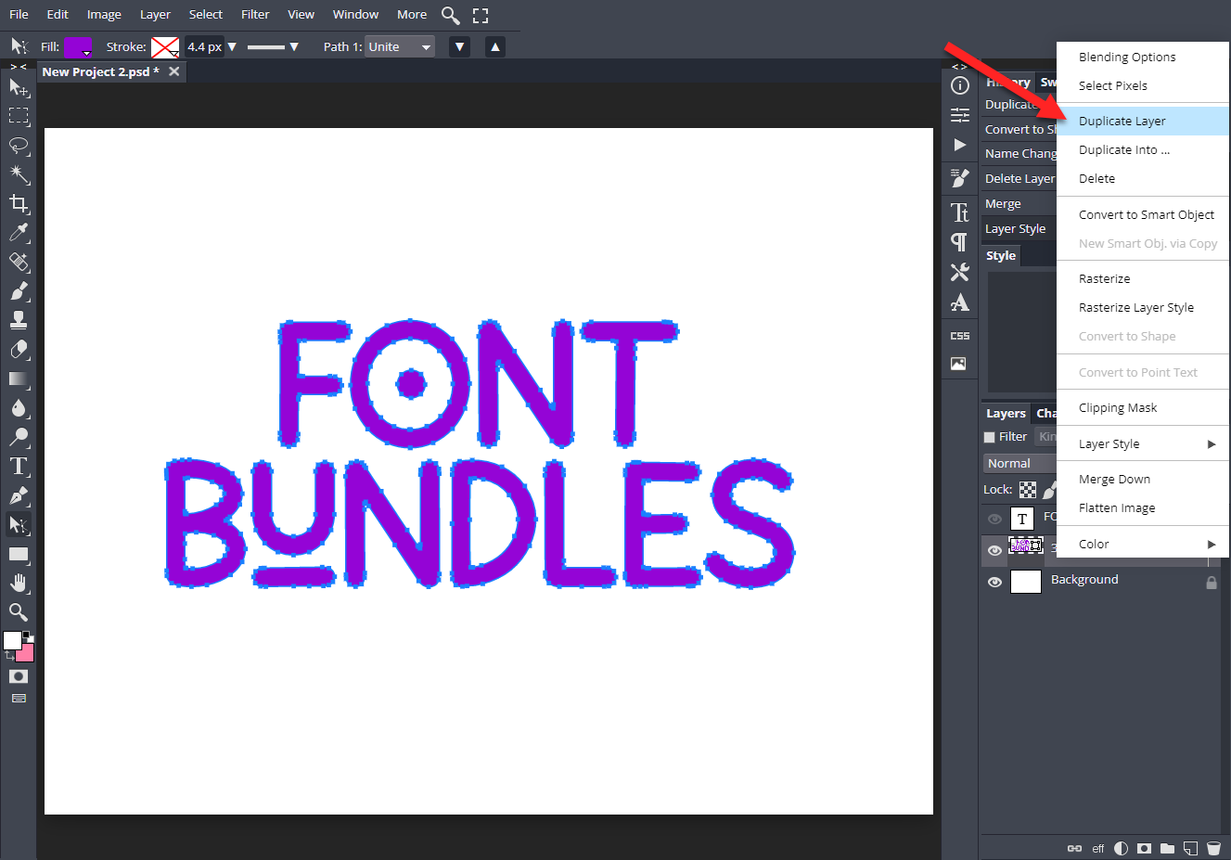This screenshot has width=1231, height=860.
Task: Collapse the left toolbar arrows
Action: coord(19,67)
